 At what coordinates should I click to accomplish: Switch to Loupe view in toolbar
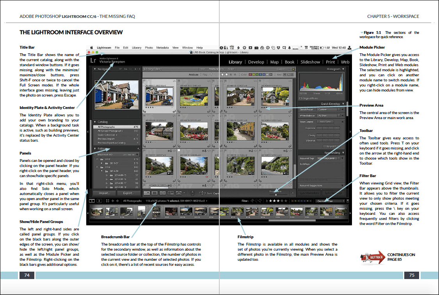[x=155, y=193]
